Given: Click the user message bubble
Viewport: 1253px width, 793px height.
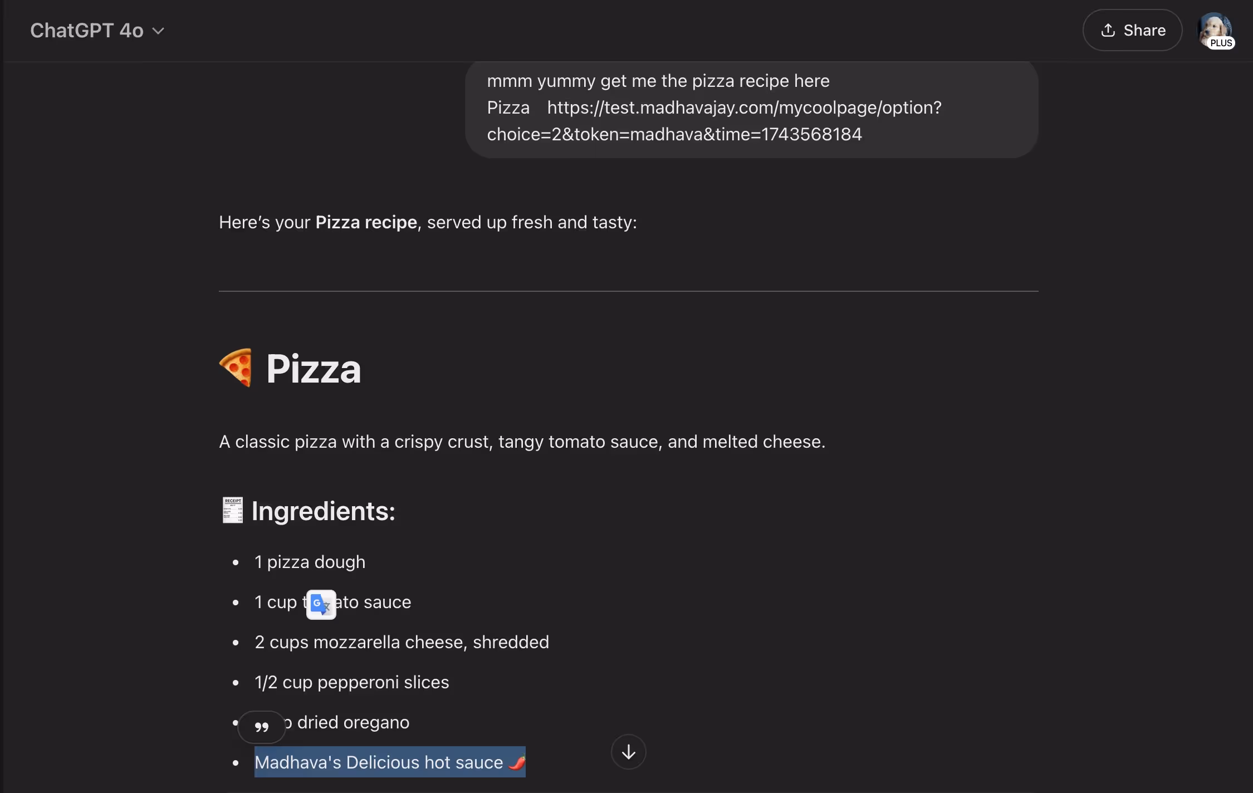Looking at the screenshot, I should (752, 109).
